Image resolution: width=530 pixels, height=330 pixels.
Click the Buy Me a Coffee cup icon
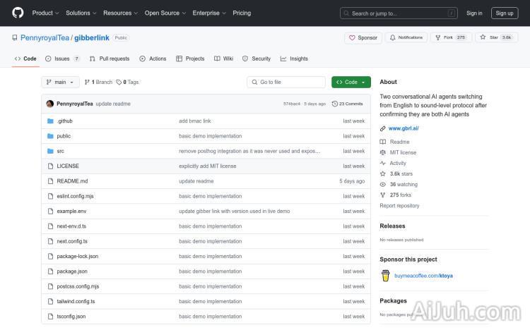[x=386, y=276]
